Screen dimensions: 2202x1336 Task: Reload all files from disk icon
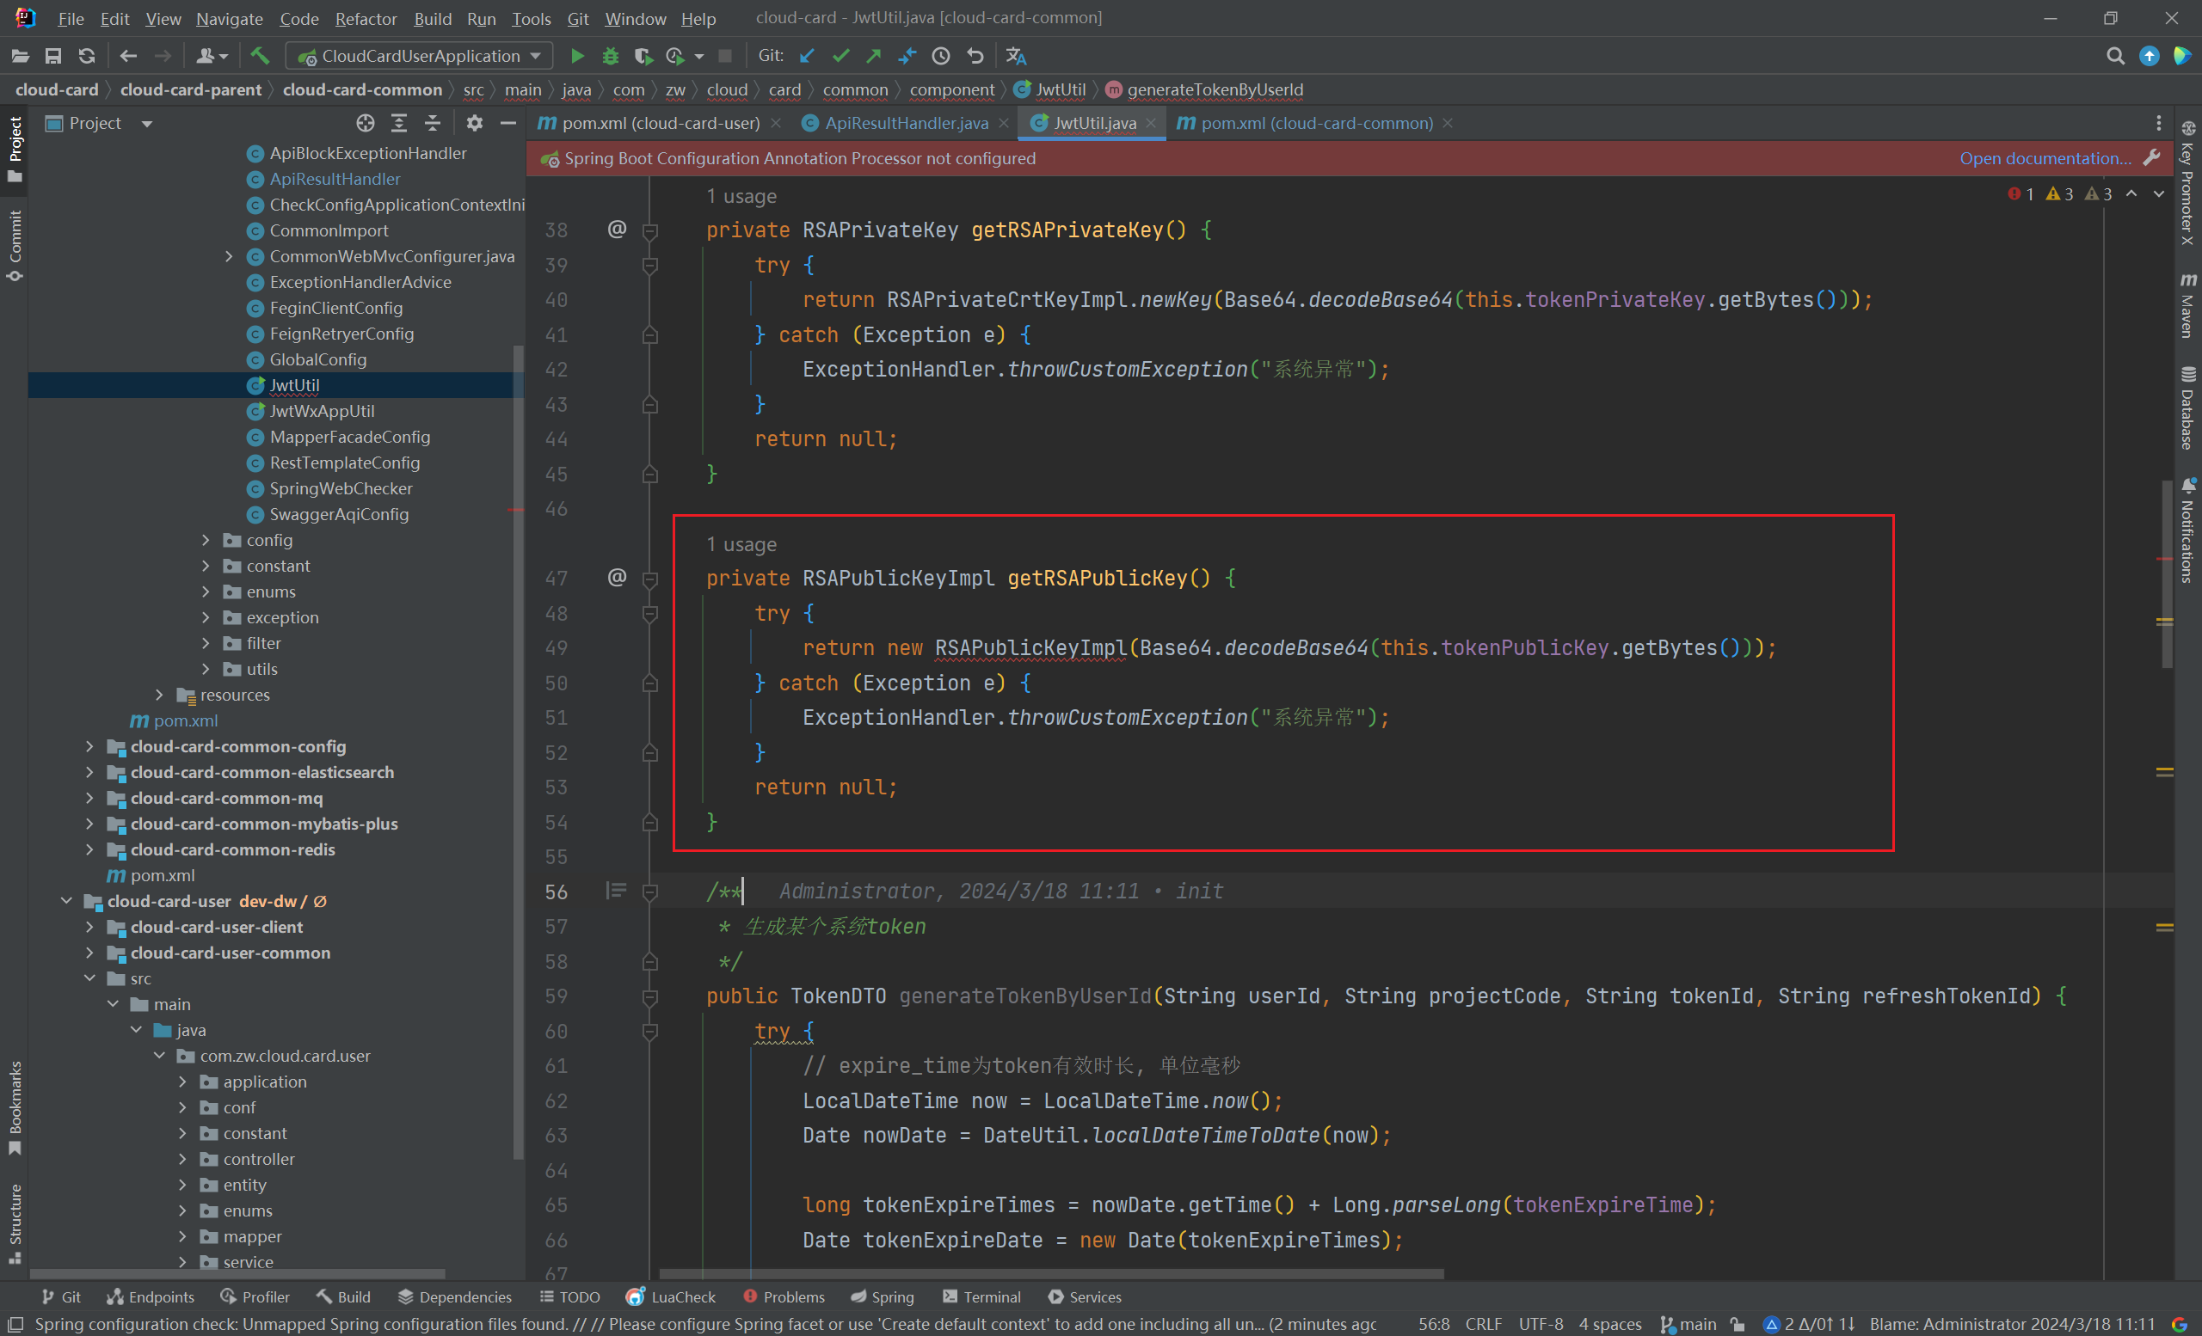(87, 56)
